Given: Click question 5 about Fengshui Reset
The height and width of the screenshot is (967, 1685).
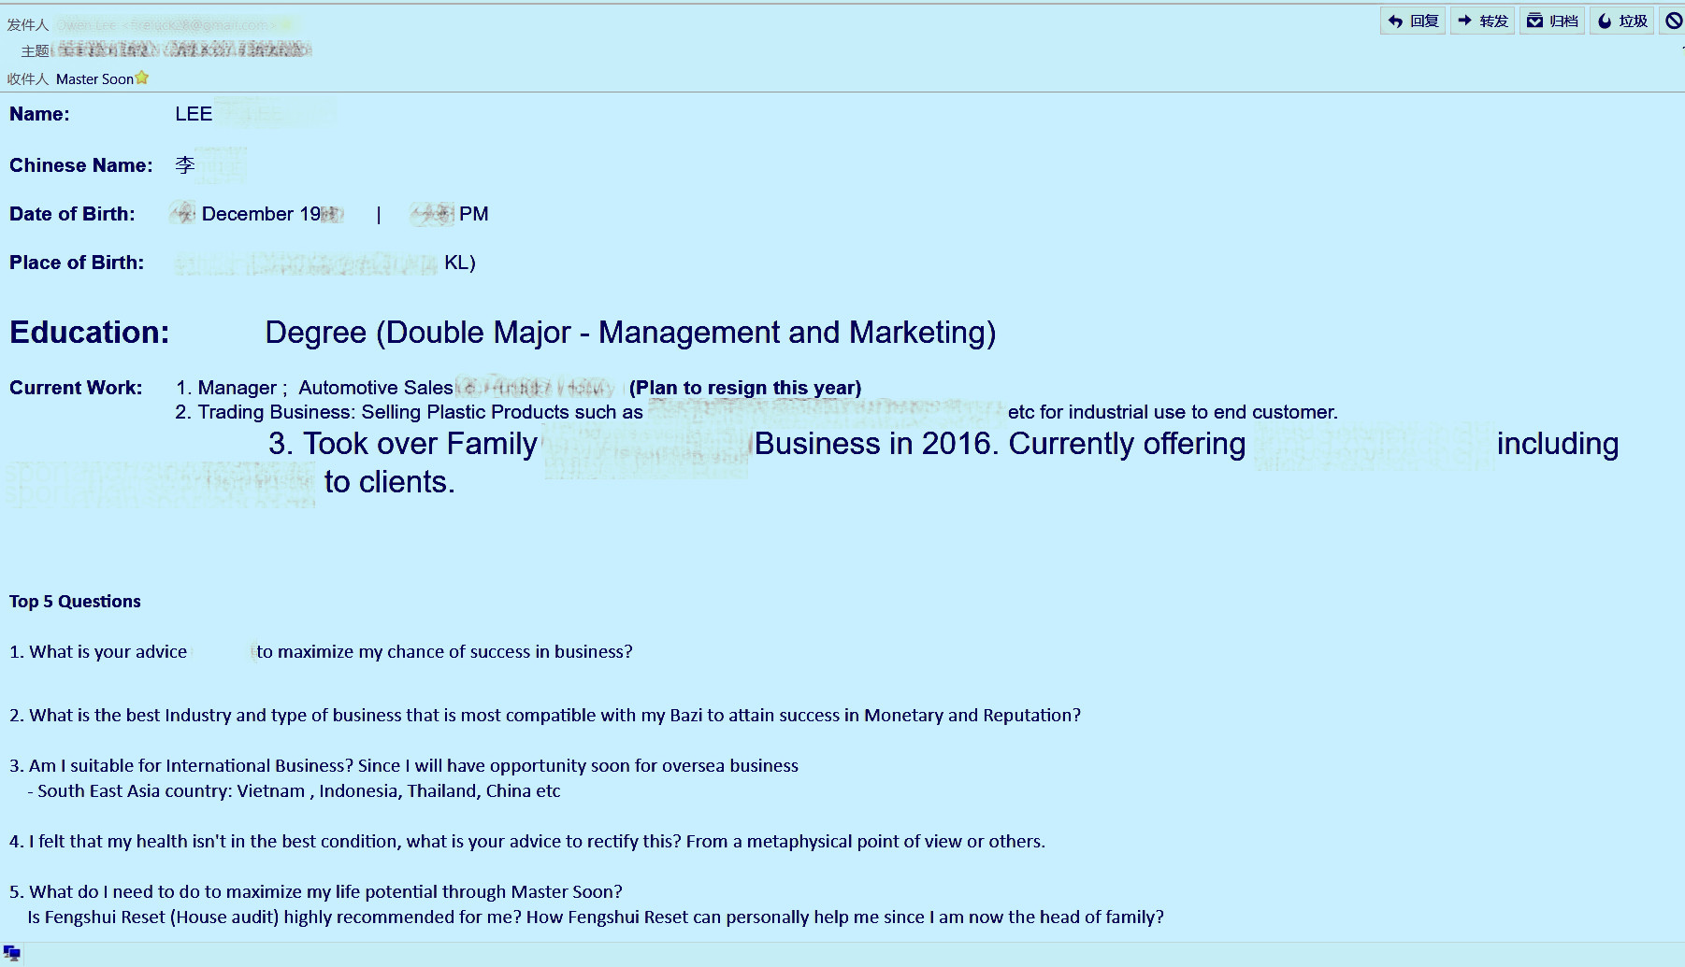Looking at the screenshot, I should (586, 904).
